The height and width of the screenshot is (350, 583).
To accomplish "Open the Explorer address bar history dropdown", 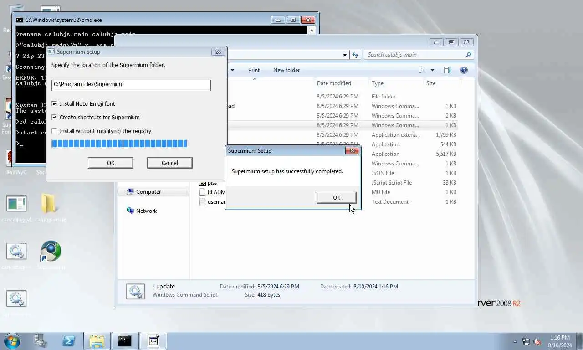I will [345, 55].
